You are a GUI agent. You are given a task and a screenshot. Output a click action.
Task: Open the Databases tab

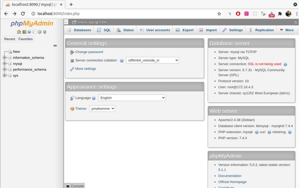[x=79, y=30]
